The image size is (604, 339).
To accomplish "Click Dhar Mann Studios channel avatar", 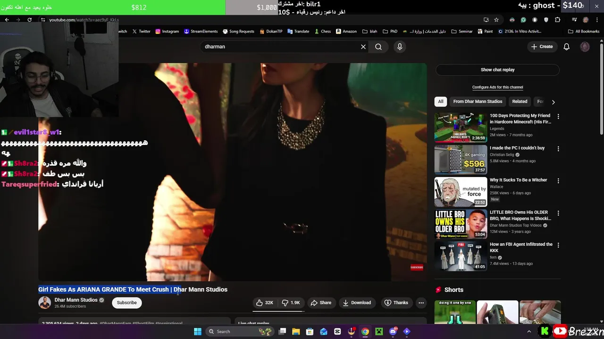I will (45, 303).
